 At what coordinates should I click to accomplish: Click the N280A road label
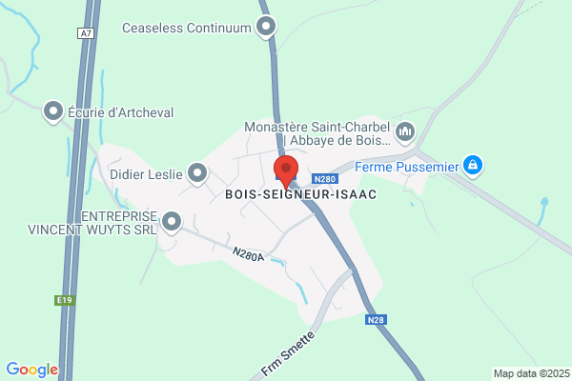point(248,254)
